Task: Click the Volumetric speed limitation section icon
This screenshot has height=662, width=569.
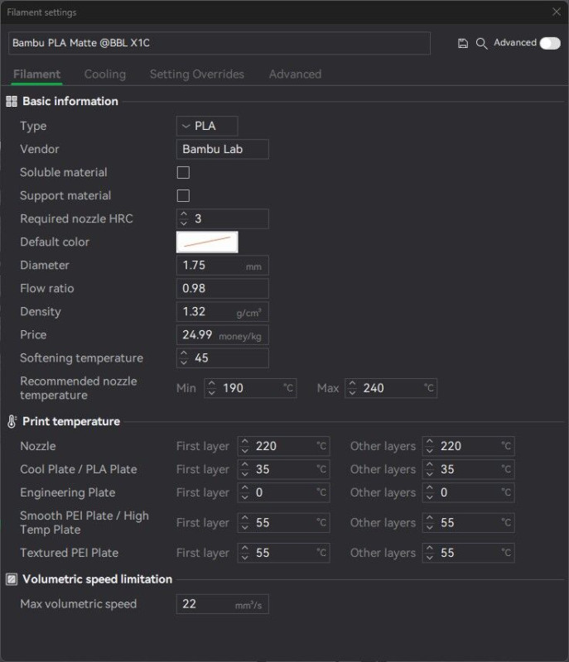Action: tap(12, 579)
